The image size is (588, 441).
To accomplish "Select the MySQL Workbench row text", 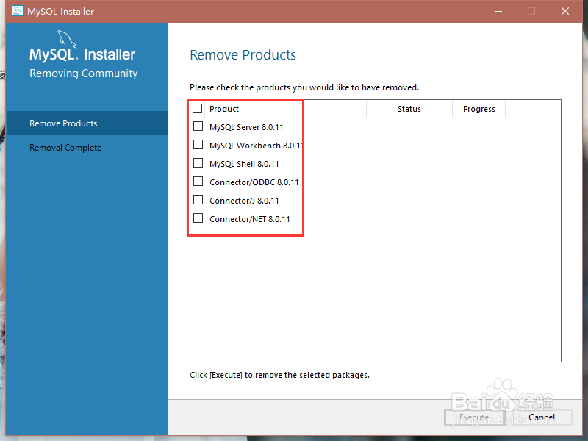I will pos(255,146).
